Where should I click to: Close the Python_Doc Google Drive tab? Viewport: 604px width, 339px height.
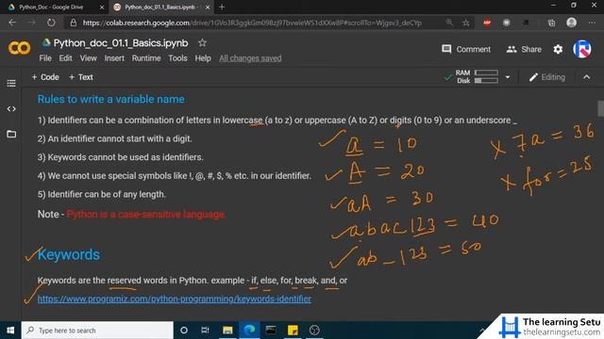coord(102,7)
